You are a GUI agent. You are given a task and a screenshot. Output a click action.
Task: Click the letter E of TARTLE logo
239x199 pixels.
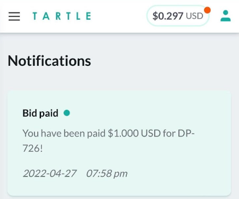tap(89, 16)
